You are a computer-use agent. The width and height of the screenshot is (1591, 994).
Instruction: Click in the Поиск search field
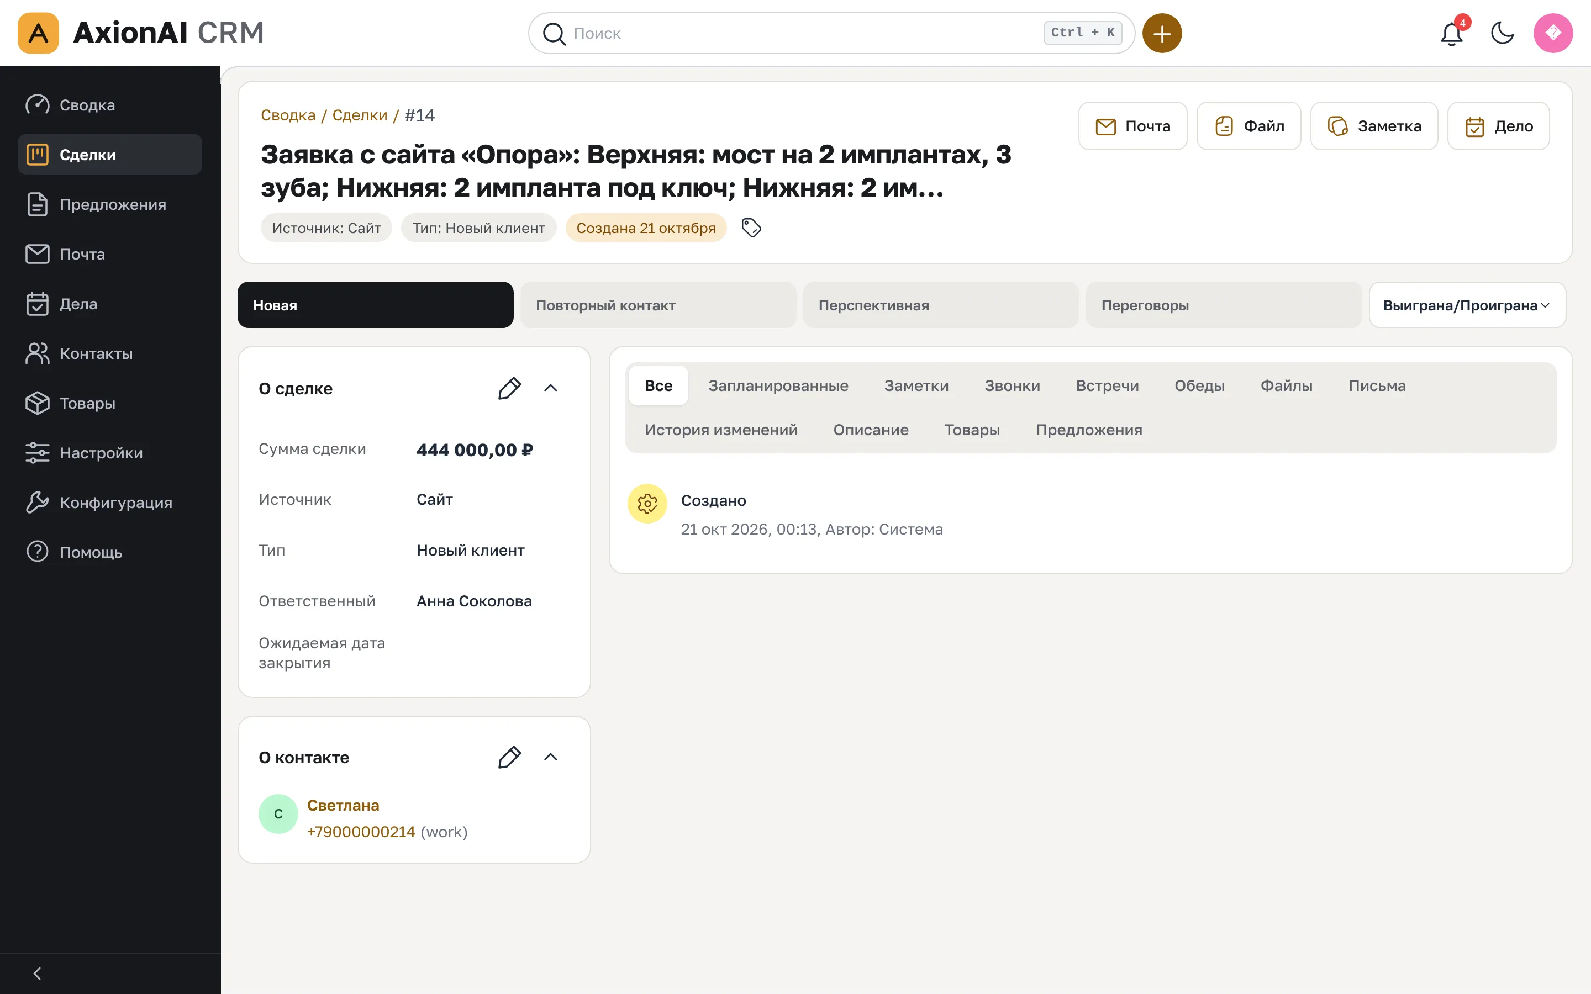pos(831,33)
